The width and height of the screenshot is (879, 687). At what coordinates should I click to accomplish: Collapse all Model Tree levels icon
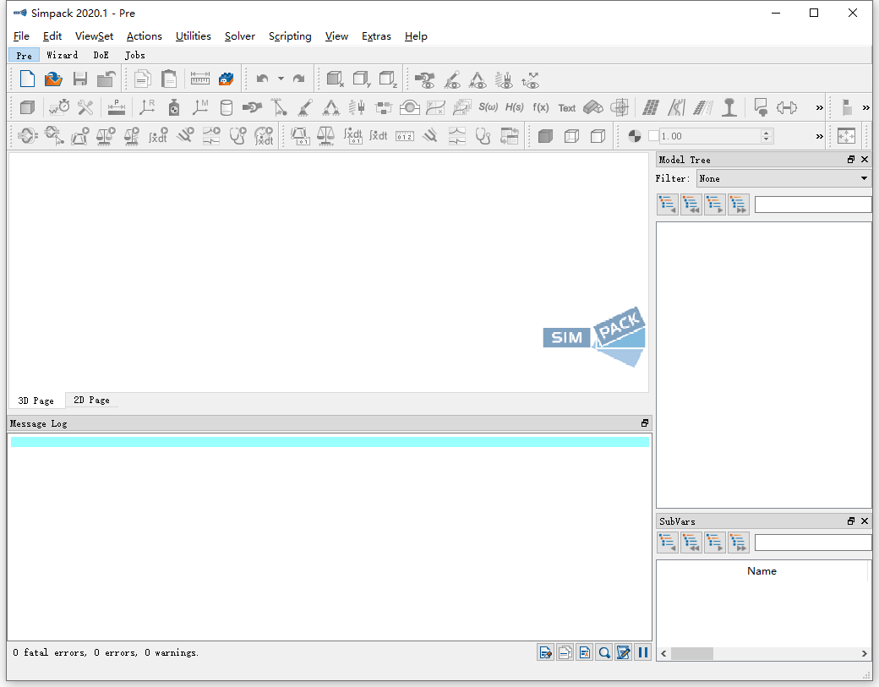tap(691, 204)
